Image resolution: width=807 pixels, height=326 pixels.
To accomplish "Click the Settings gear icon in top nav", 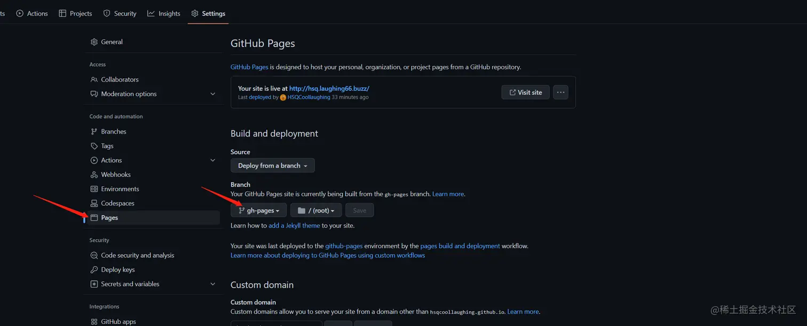I will [x=195, y=13].
